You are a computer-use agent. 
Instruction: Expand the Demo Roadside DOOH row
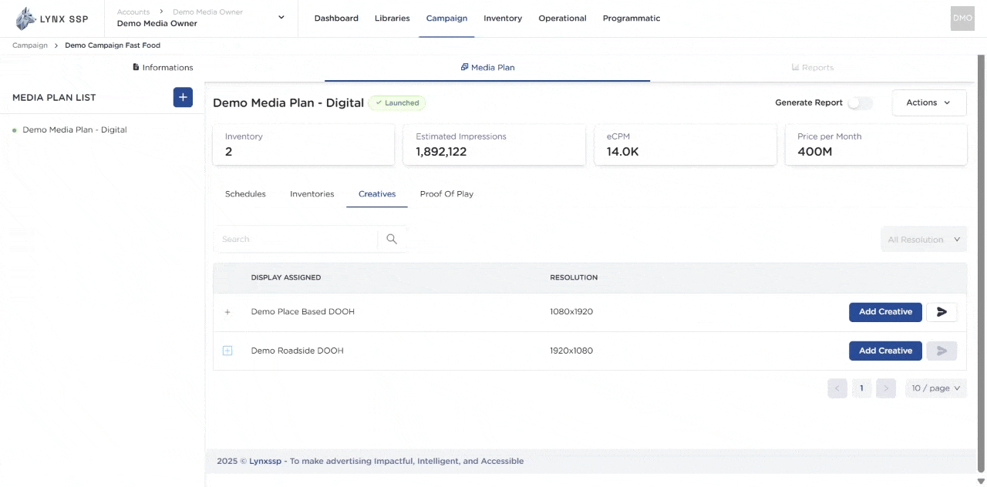point(227,351)
